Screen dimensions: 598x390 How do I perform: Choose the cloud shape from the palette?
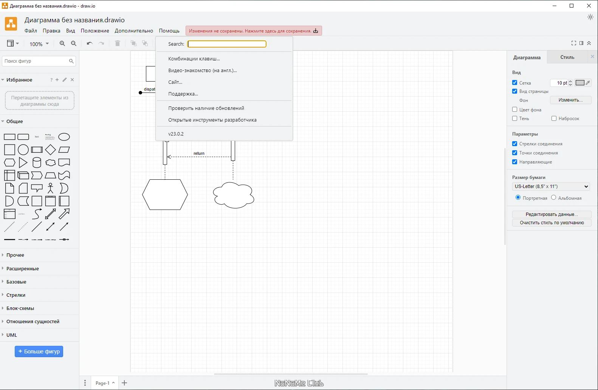(50, 163)
